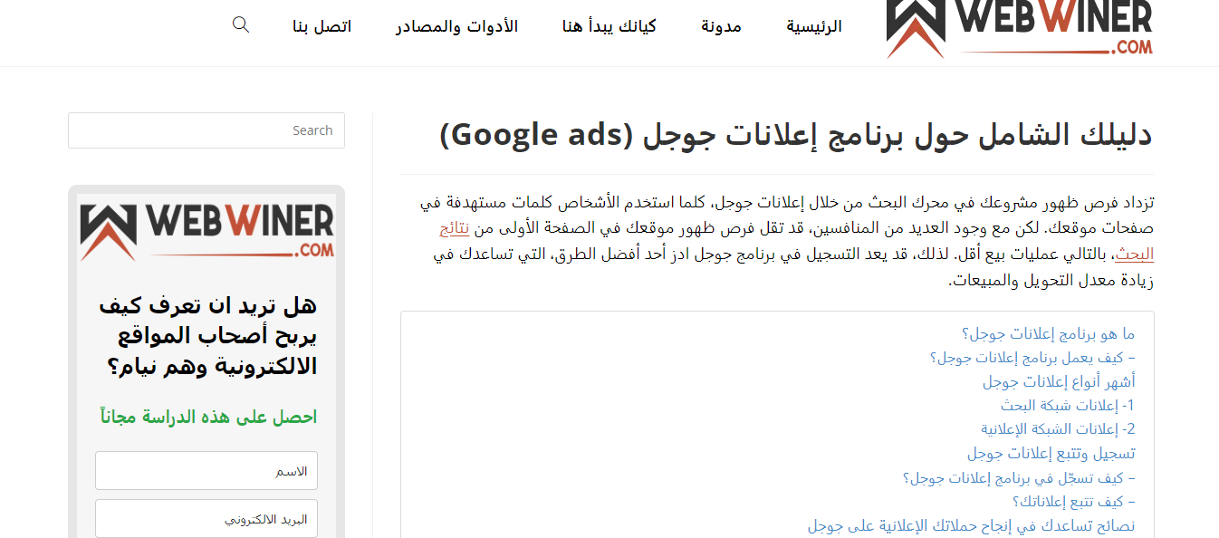Click the article title دليلك الشامل heading
This screenshot has width=1219, height=538.
tap(796, 135)
